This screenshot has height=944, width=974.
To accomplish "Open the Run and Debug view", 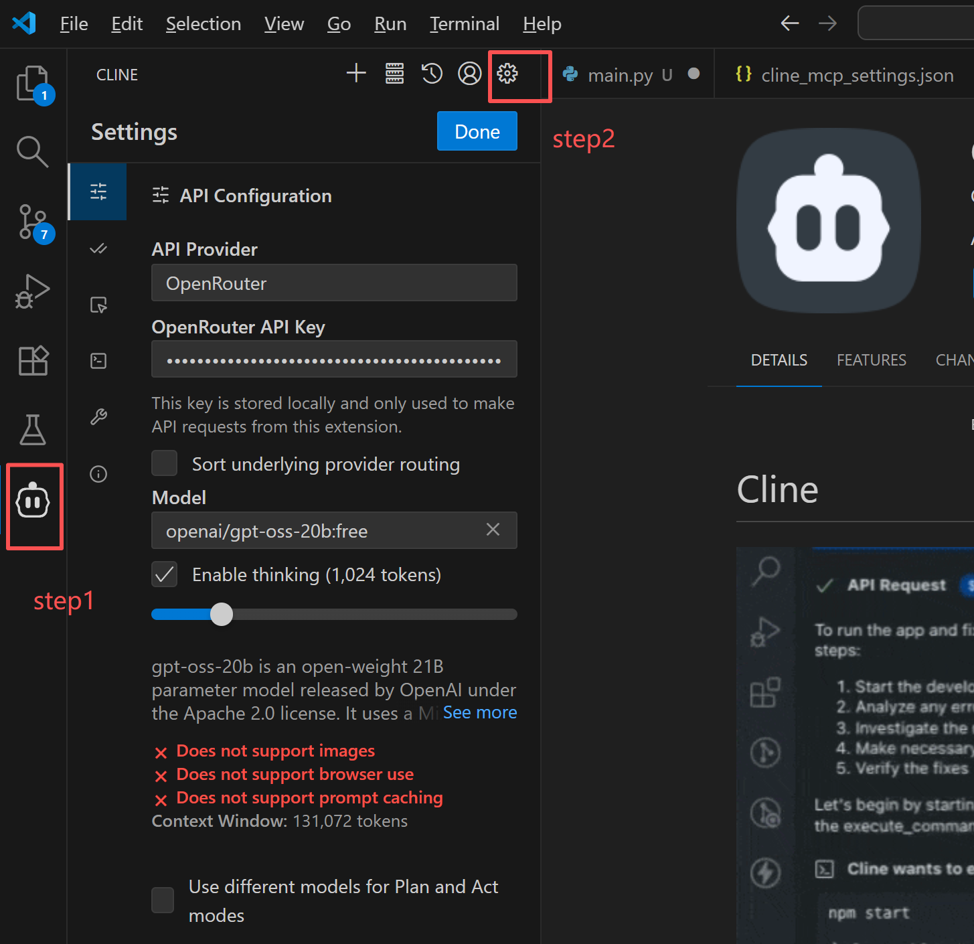I will (33, 291).
